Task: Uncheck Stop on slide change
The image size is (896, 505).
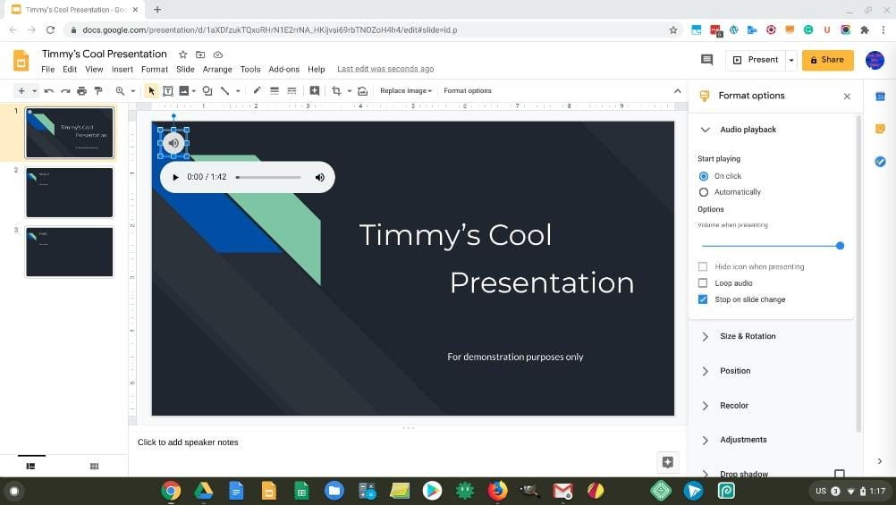Action: point(703,299)
